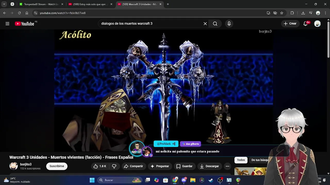Click the Preguntar button
Viewport: 330px width, 185px height.
(x=160, y=166)
